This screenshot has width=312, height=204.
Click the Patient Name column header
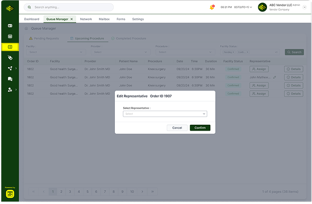pyautogui.click(x=128, y=61)
